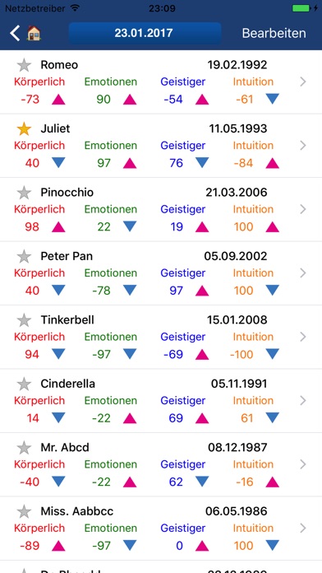Screen dimensions: 322x573
Task: Mark Tinkerbell as favorite with star
Action: tap(24, 320)
